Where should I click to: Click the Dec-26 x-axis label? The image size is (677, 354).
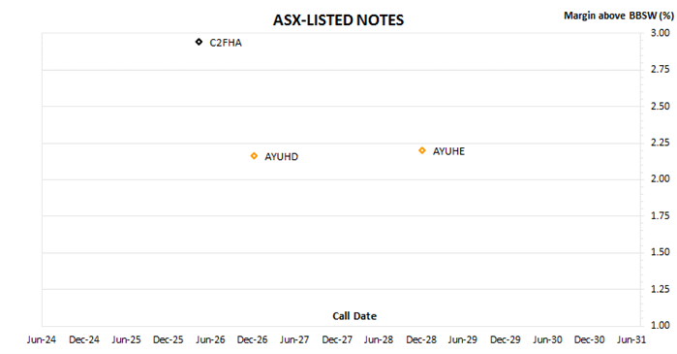[252, 339]
